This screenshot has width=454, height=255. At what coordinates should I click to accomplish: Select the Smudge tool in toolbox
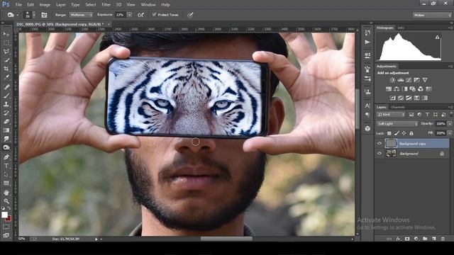click(x=6, y=139)
